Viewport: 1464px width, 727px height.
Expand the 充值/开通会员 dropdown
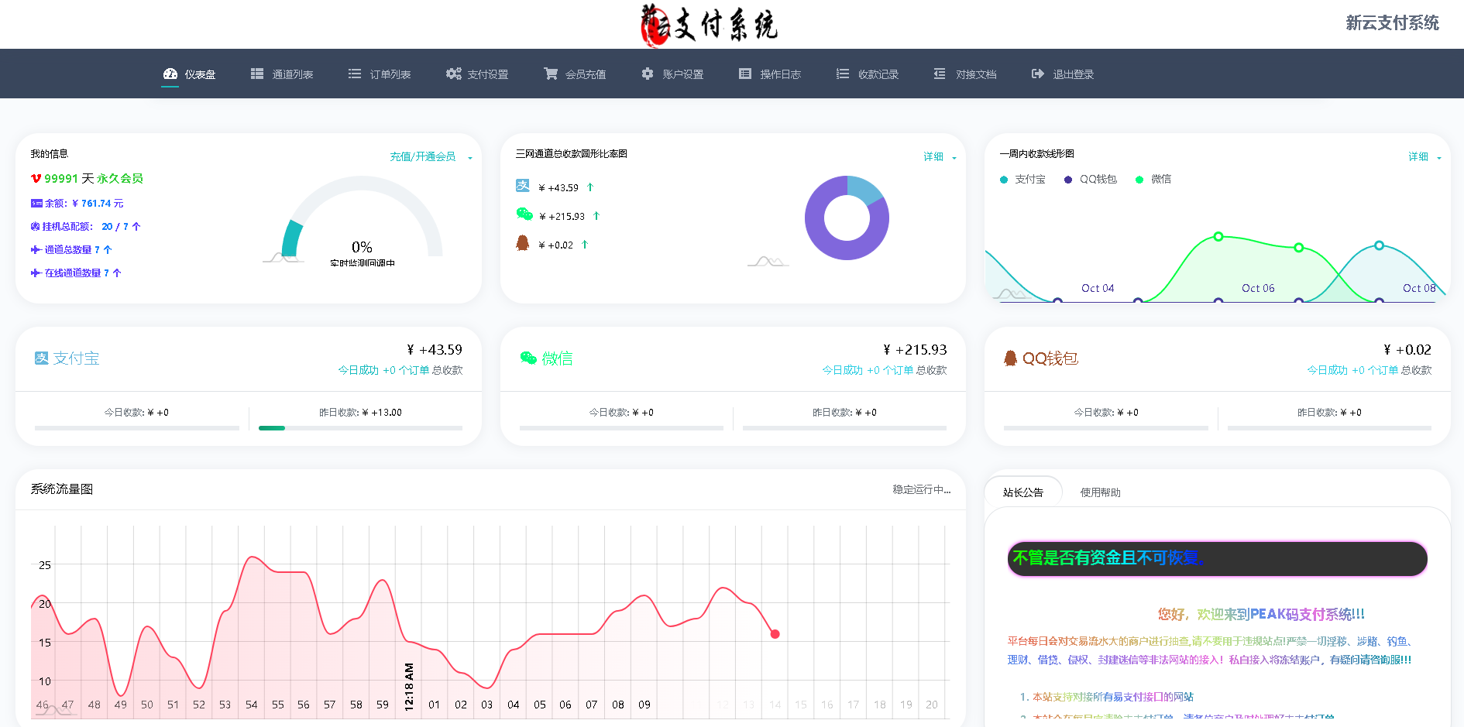[x=430, y=157]
